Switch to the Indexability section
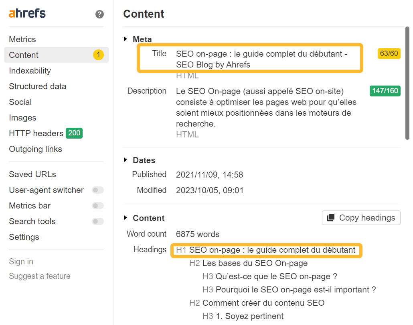 point(30,71)
